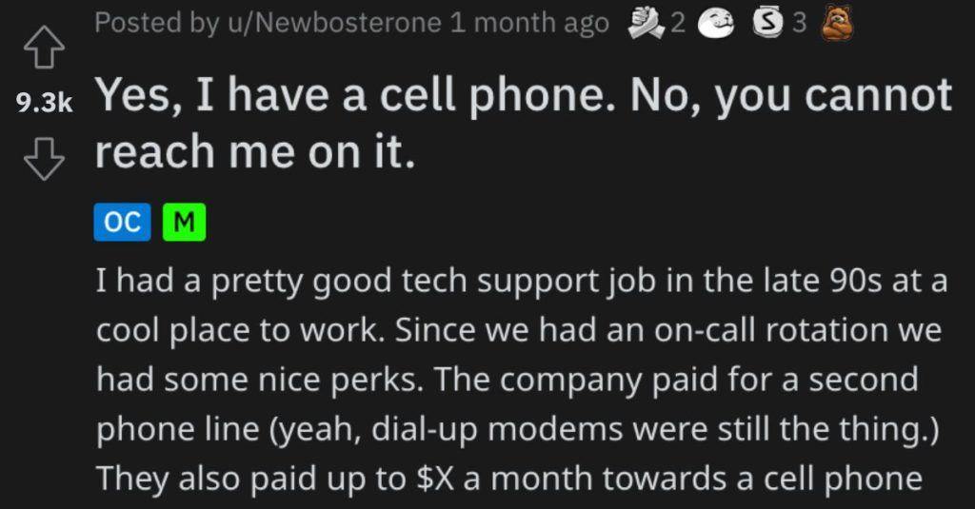The image size is (975, 509).
Task: Click the Silver award icon
Action: pyautogui.click(x=767, y=23)
